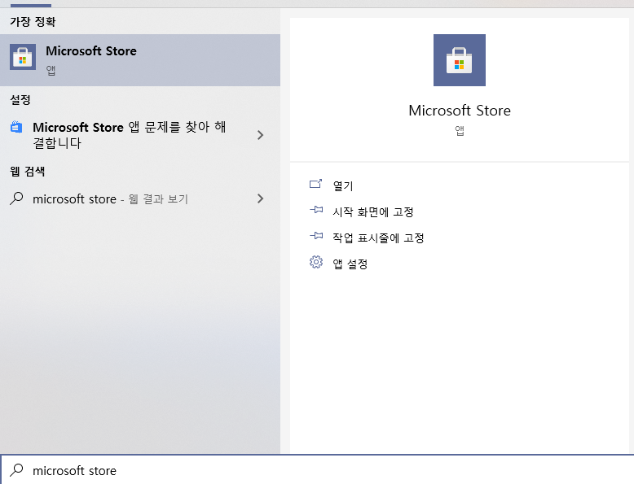Click the open (열기) window icon
This screenshot has height=484, width=634.
pyautogui.click(x=316, y=184)
